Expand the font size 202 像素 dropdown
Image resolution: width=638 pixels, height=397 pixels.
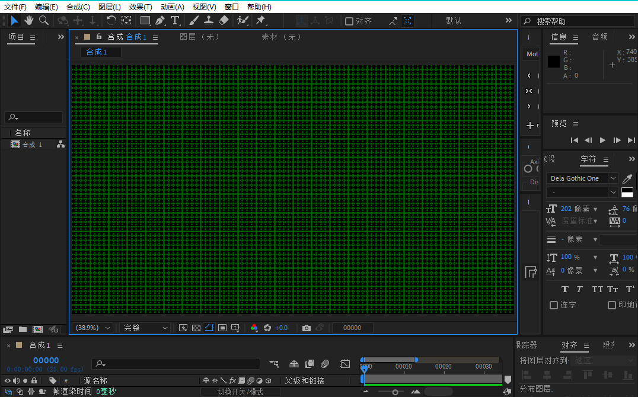(595, 209)
